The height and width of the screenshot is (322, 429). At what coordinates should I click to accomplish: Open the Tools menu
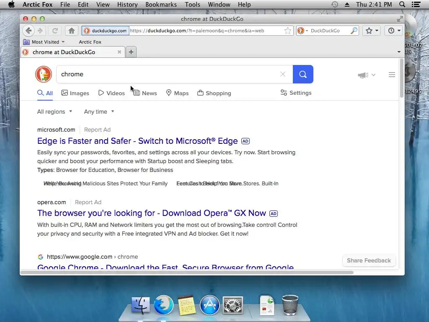(192, 4)
